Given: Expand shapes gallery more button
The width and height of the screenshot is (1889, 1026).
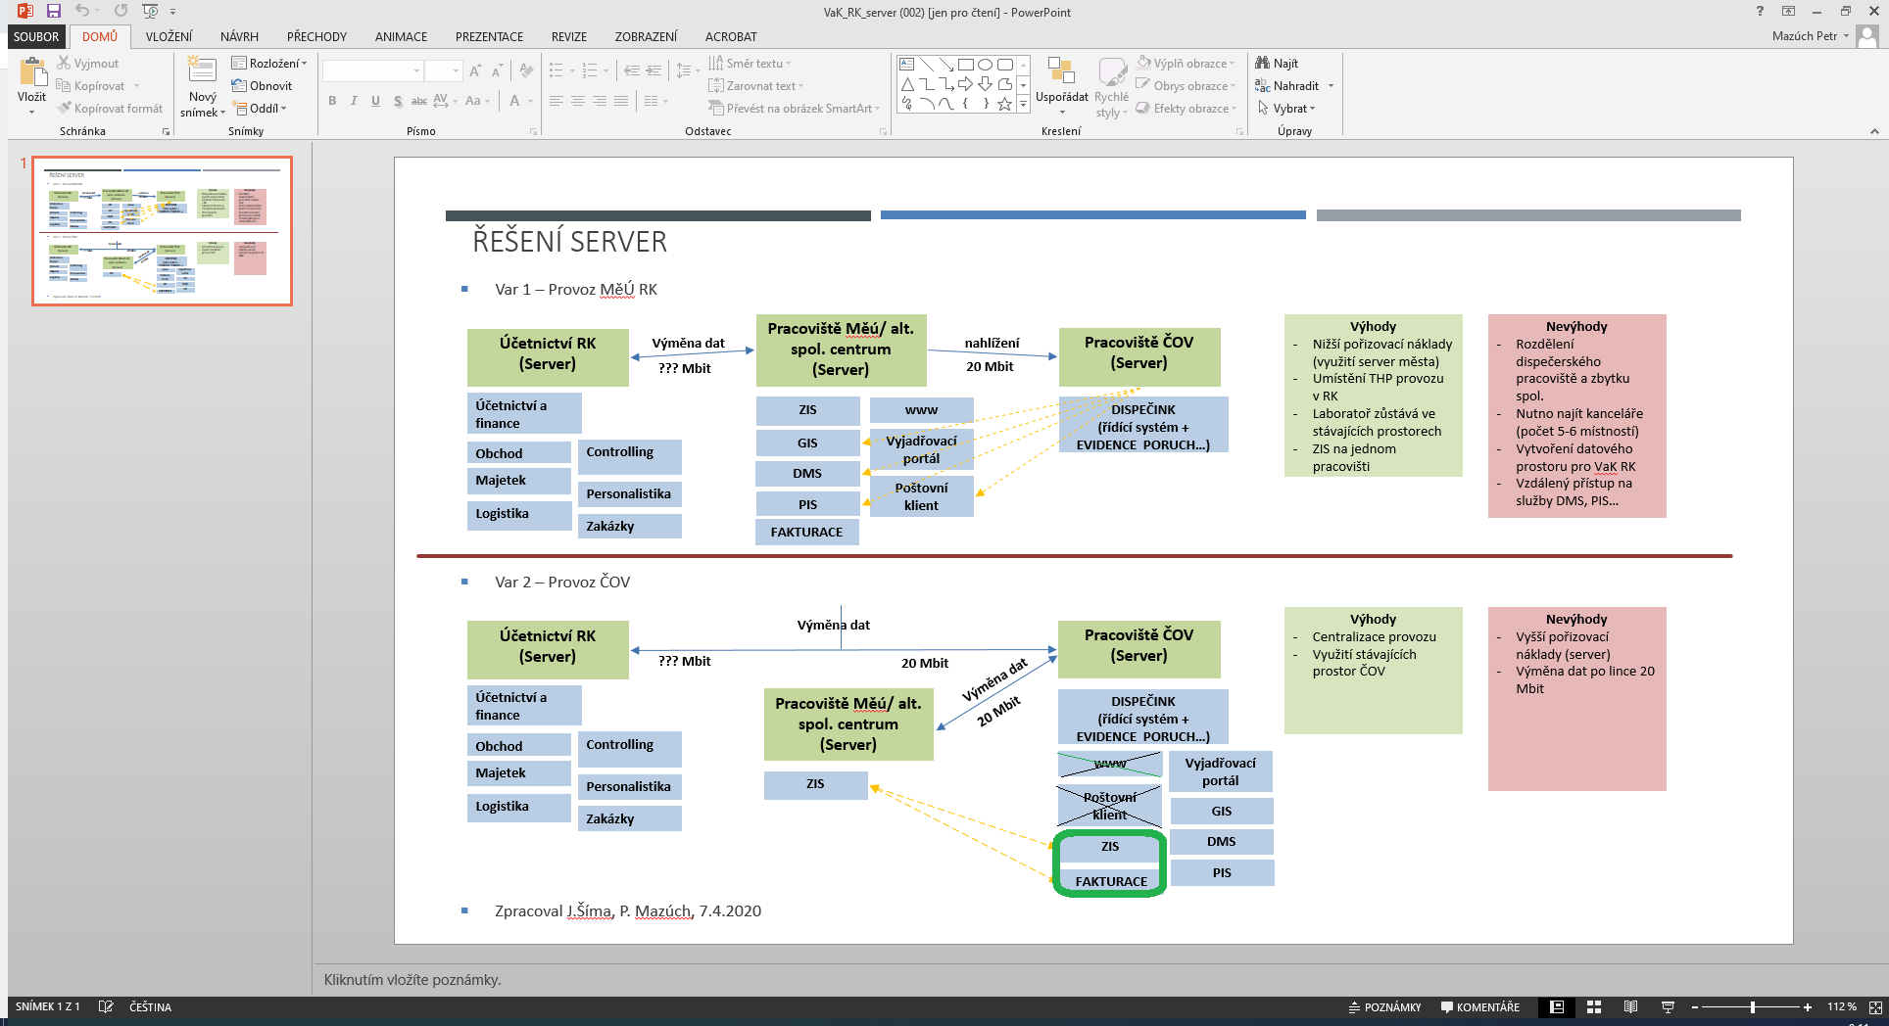Looking at the screenshot, I should (1023, 104).
